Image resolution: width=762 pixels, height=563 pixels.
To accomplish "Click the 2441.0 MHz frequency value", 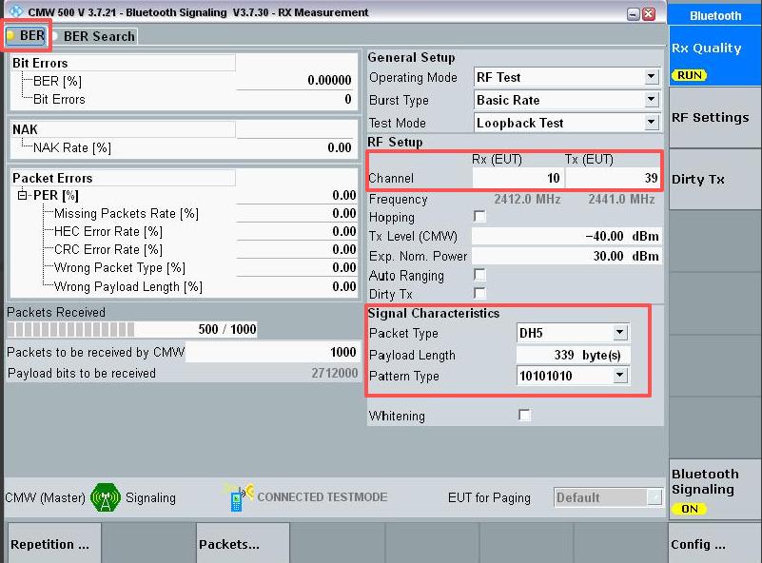I will [621, 199].
